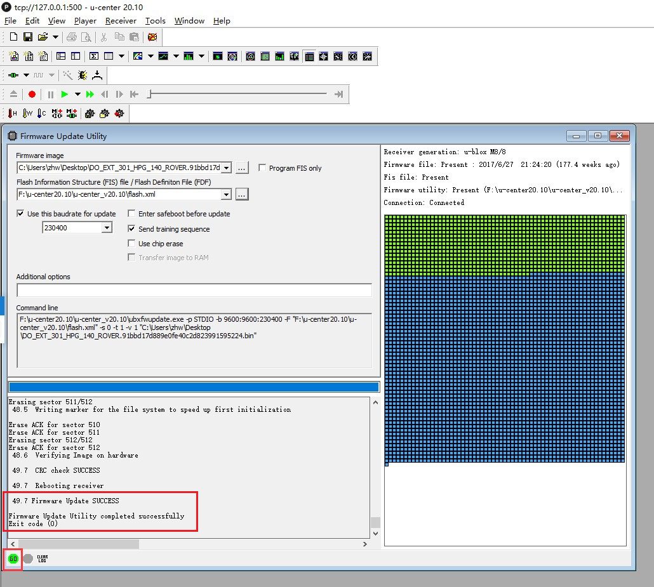Click the Save floppy disk icon
654x587 pixels.
point(28,37)
